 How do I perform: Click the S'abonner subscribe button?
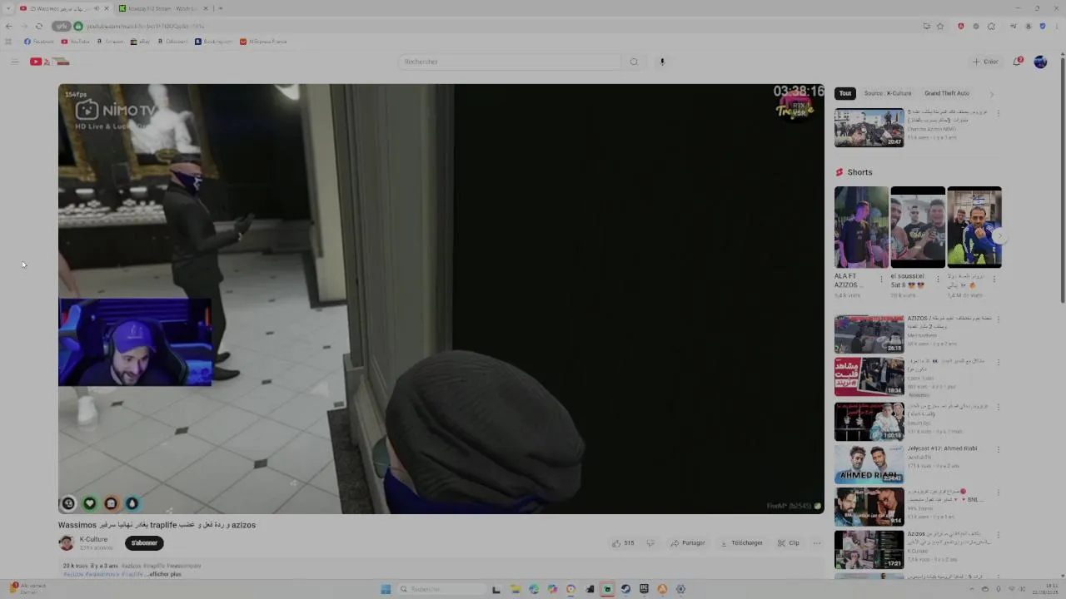click(x=144, y=543)
